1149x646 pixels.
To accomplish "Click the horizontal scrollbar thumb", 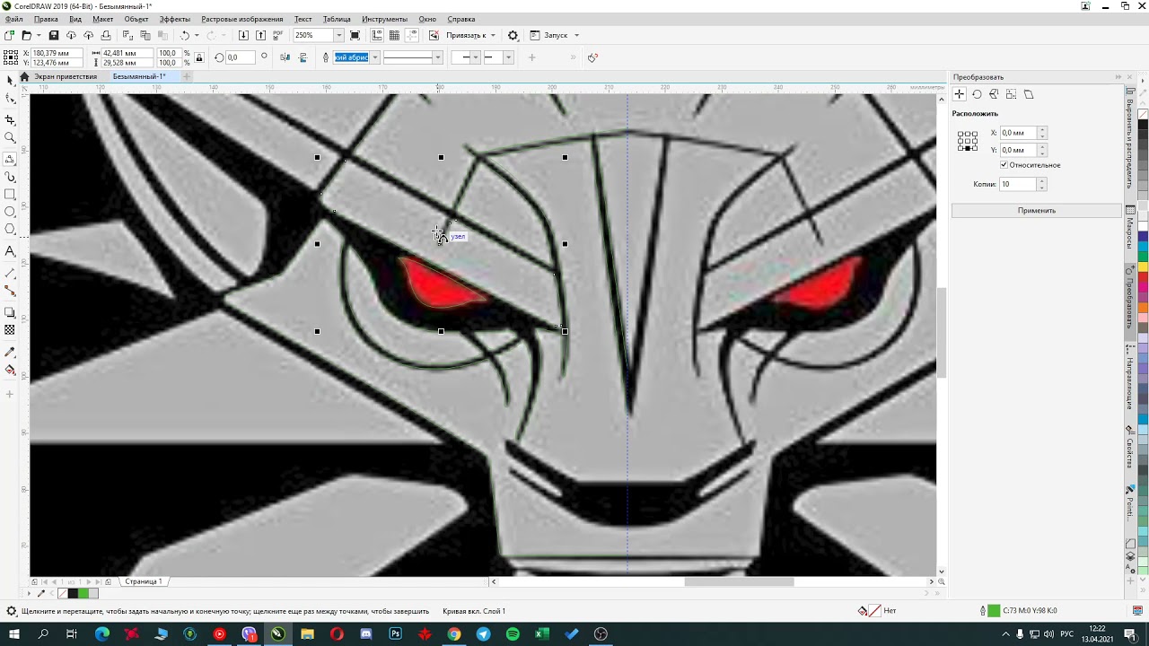I will click(x=739, y=581).
